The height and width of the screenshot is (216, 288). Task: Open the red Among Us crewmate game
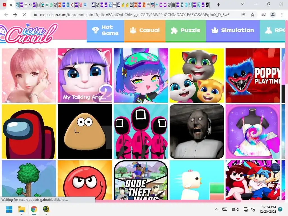(29, 132)
